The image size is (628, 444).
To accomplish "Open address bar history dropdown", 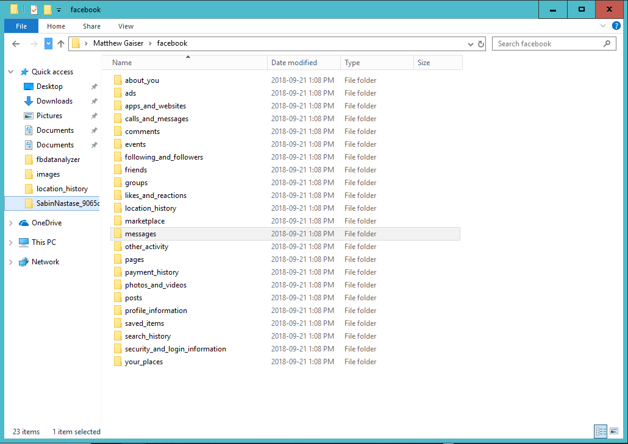I will tap(471, 44).
